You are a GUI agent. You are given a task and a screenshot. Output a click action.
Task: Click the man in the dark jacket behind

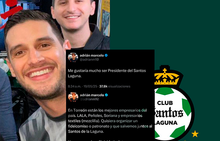(80, 24)
